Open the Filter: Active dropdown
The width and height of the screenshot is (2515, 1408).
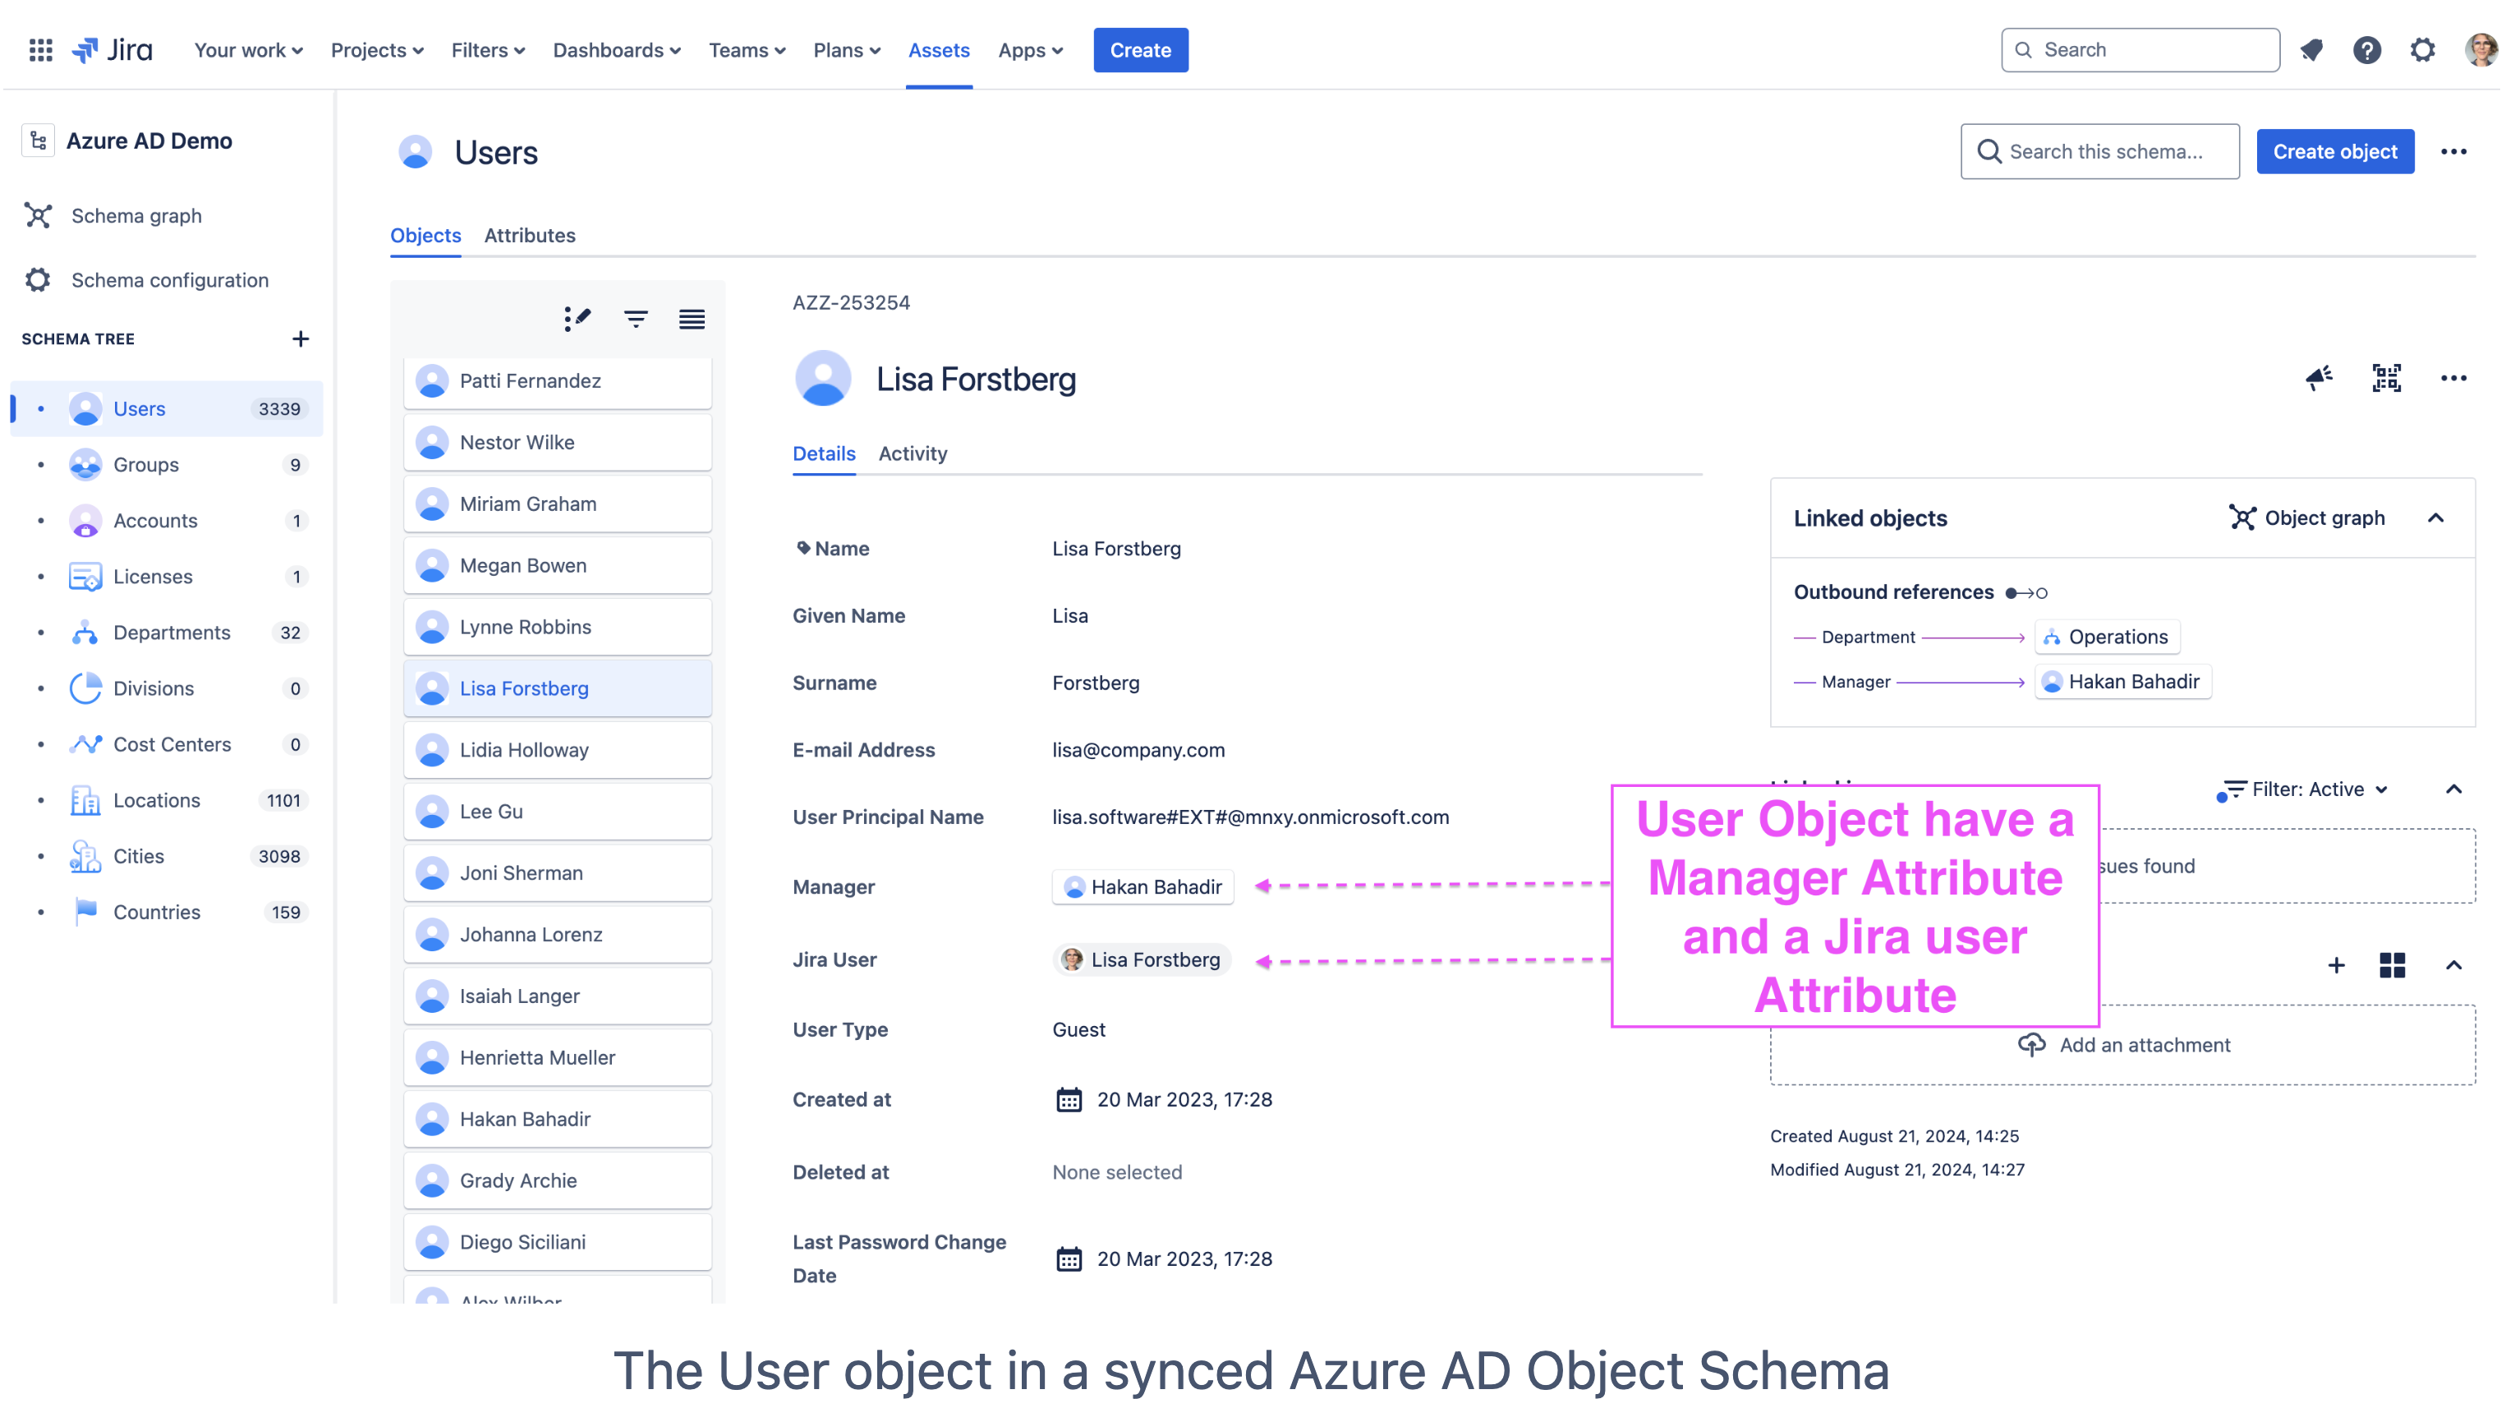[2303, 789]
